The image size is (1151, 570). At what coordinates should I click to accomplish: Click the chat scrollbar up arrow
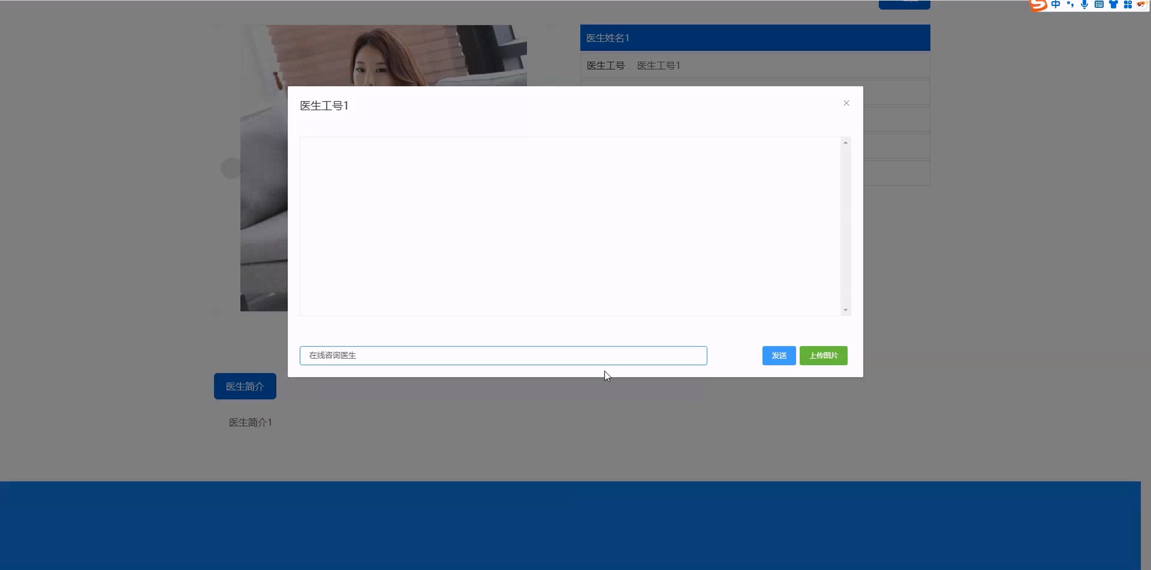[x=845, y=142]
